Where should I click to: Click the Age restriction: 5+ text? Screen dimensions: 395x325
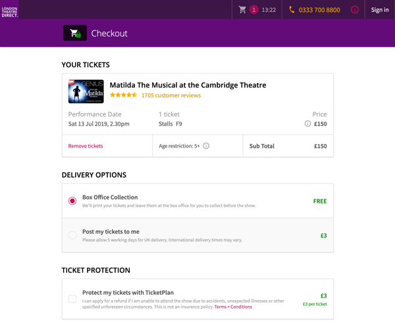pyautogui.click(x=179, y=146)
